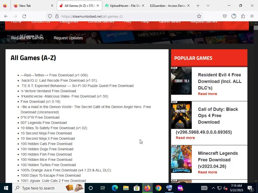This screenshot has height=193, width=258.
Task: Open kashicverse Malicious Wake Free Download link
Action: [64, 96]
